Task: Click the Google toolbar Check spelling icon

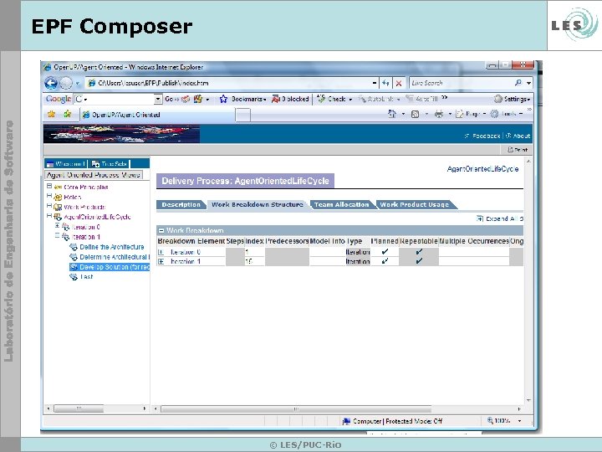Action: pyautogui.click(x=321, y=99)
